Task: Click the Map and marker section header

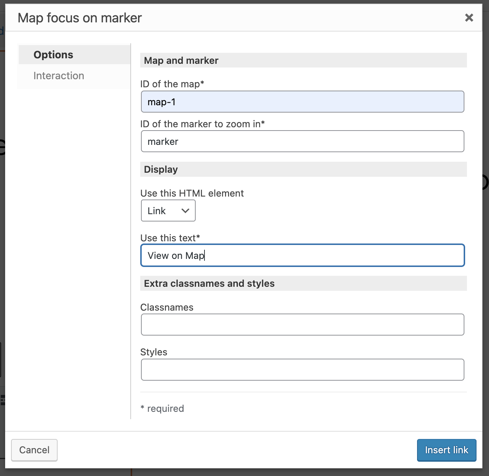Action: pos(181,60)
